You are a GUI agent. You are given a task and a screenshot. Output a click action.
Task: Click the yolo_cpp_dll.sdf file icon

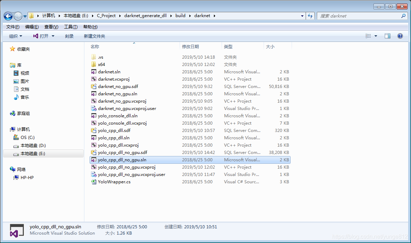coord(93,130)
